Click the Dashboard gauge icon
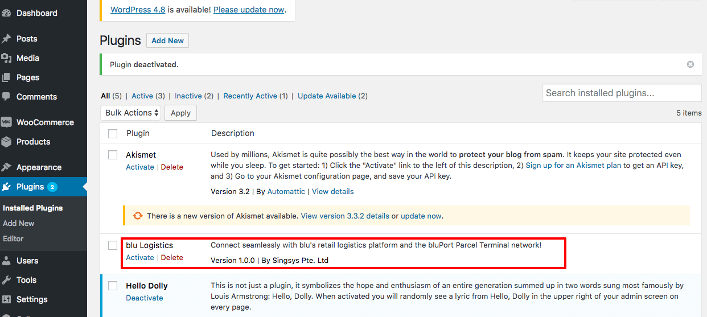The image size is (707, 317). [6, 13]
